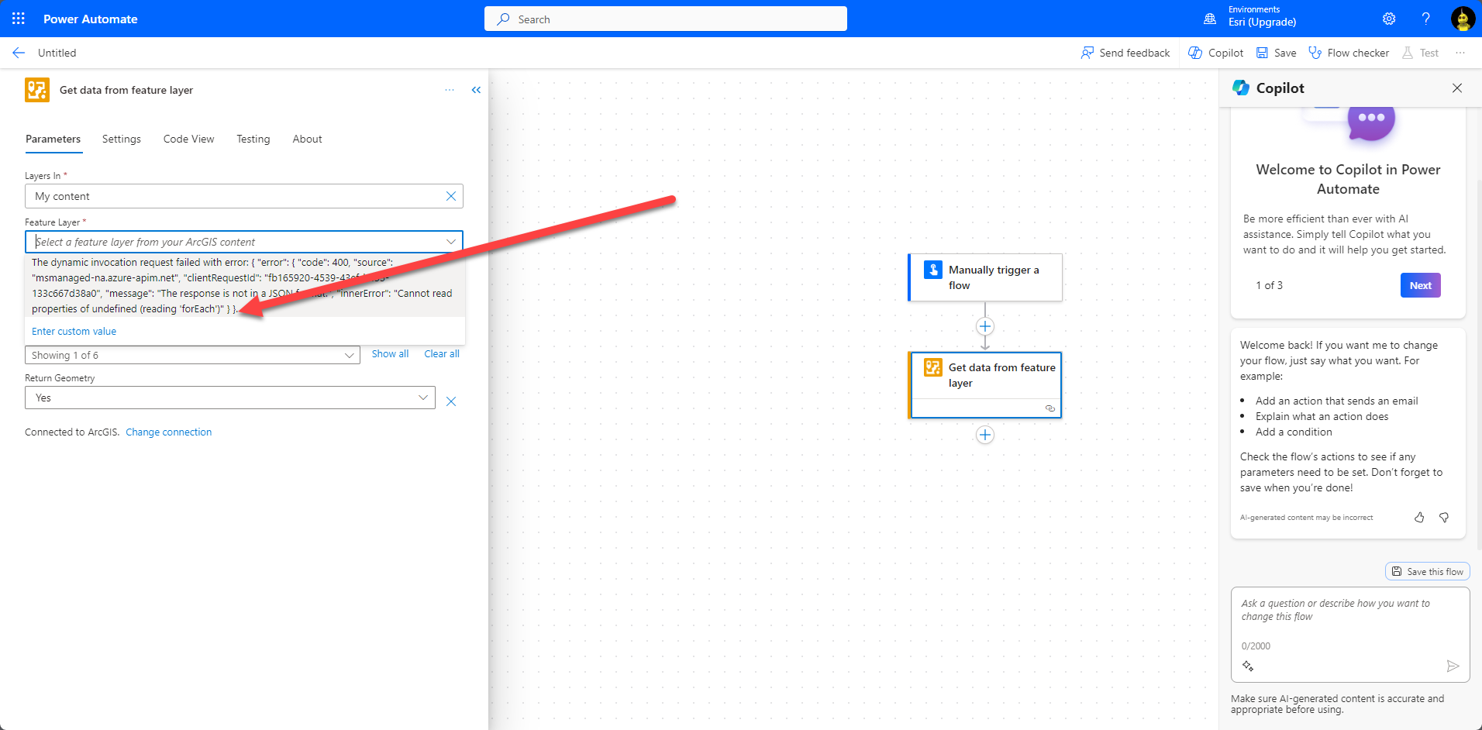1482x730 pixels.
Task: Run the Flow checker
Action: [1349, 53]
